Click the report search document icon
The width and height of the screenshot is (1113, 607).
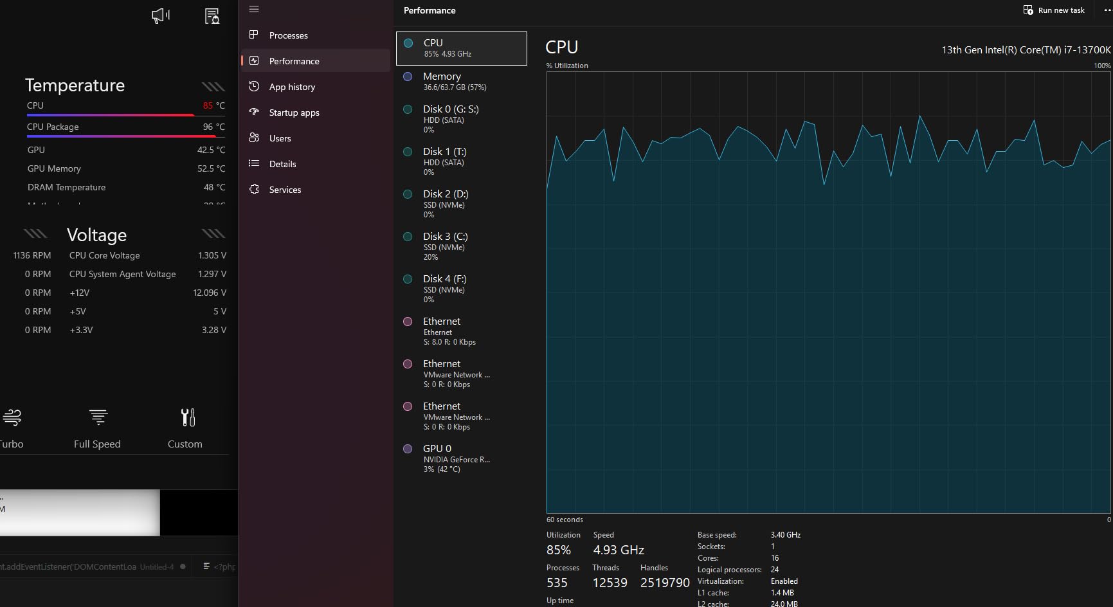212,15
